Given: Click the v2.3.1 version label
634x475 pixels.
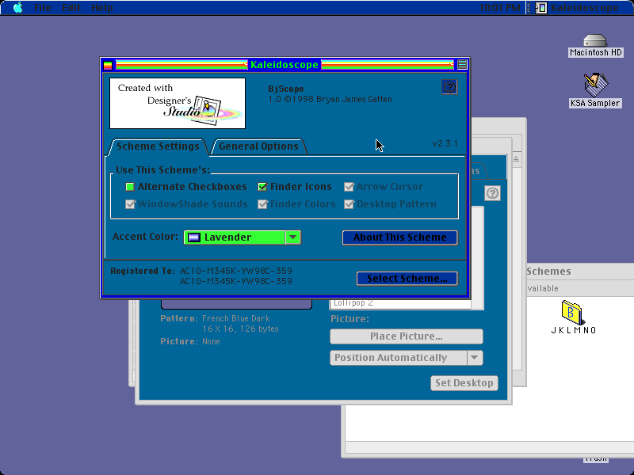Looking at the screenshot, I should (x=445, y=144).
